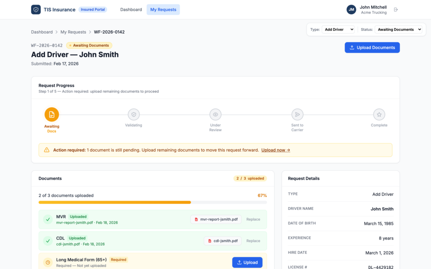Screen dimensions: 431x269
Task: Click the Awaiting Documents status badge
Action: (89, 45)
